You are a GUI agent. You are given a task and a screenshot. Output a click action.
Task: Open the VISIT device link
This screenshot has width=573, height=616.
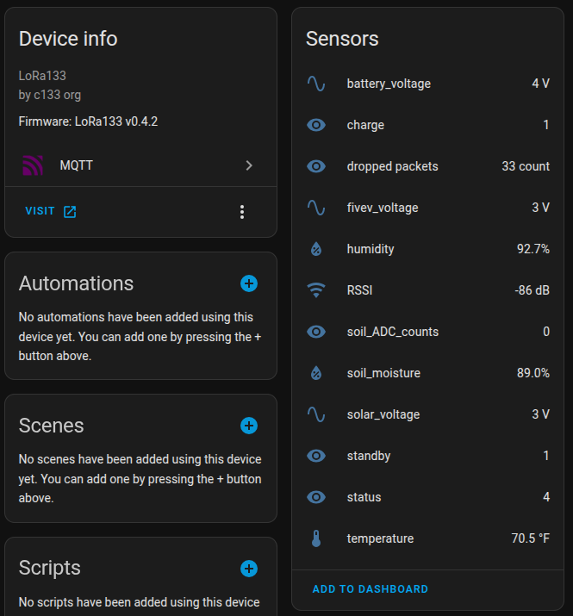(x=51, y=211)
